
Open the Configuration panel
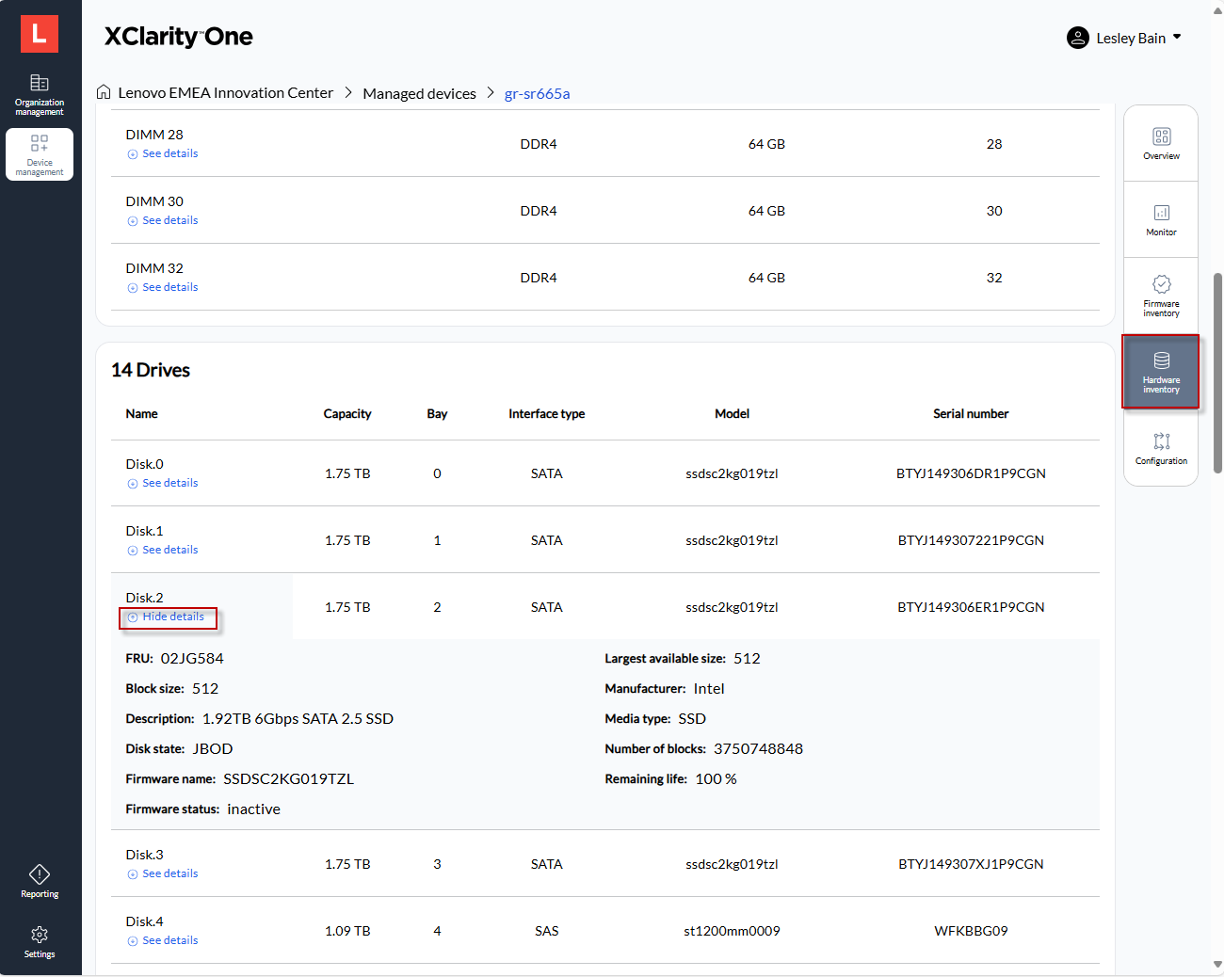point(1161,450)
